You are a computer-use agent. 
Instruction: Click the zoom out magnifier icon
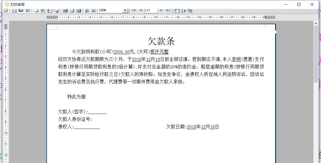(94, 10)
